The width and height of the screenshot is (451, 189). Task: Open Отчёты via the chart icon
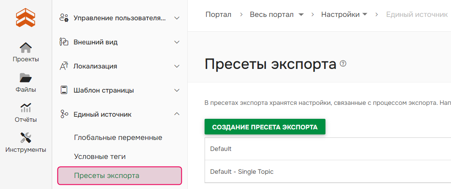coord(26,107)
